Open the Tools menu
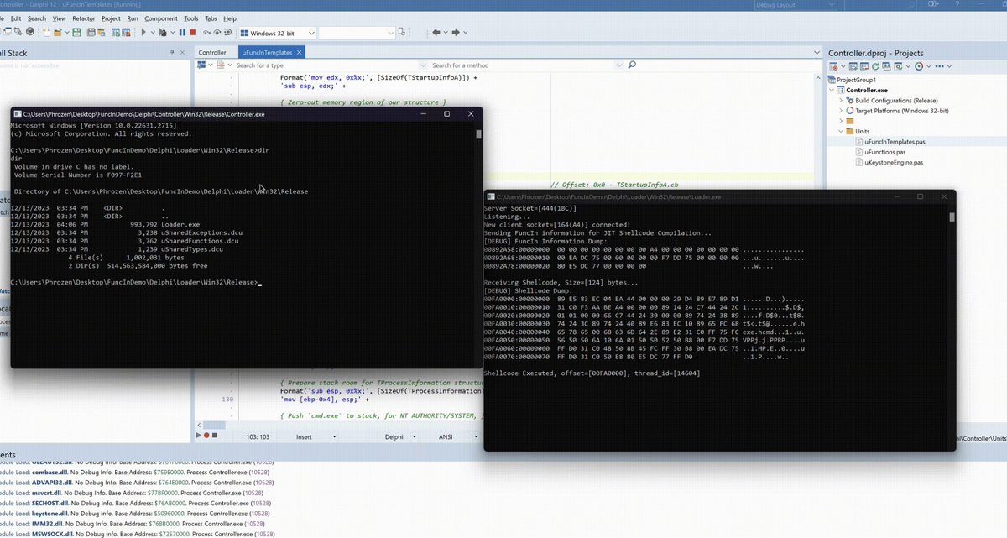The width and height of the screenshot is (1007, 538). pos(191,18)
